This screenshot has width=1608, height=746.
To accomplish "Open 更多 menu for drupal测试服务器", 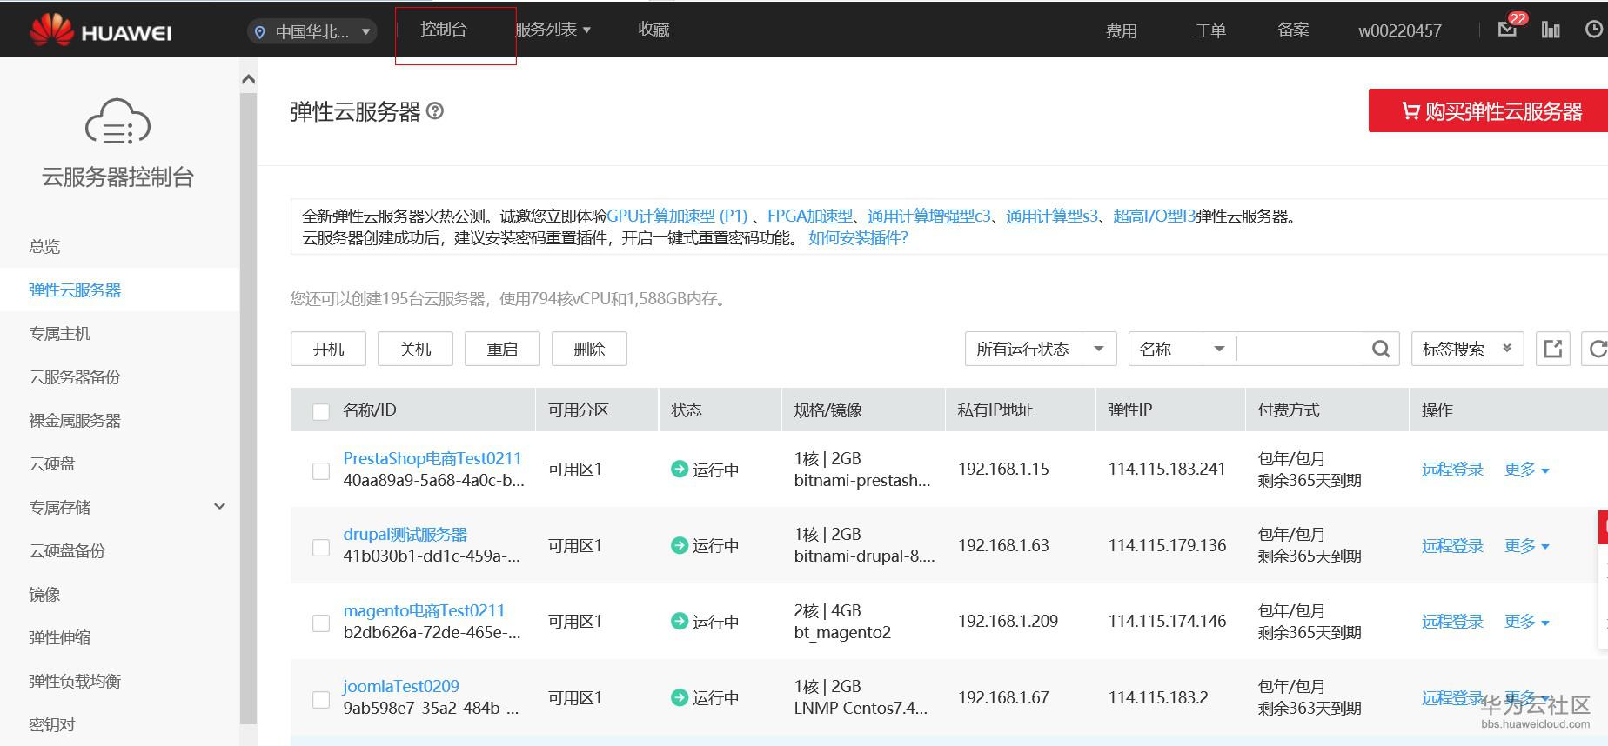I will coord(1527,546).
